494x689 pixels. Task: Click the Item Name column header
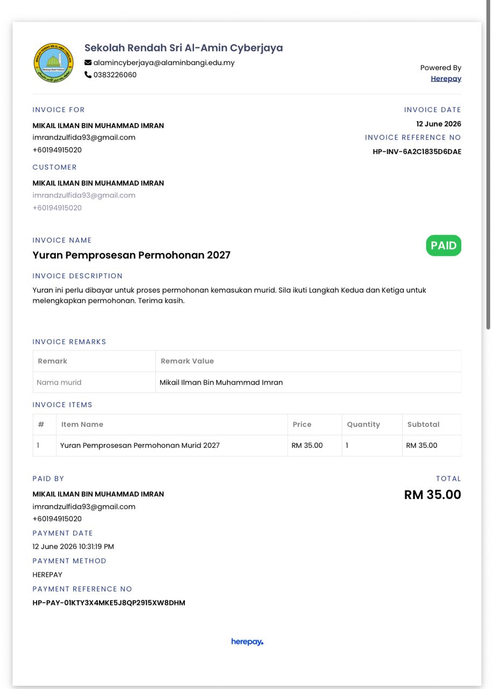[82, 424]
